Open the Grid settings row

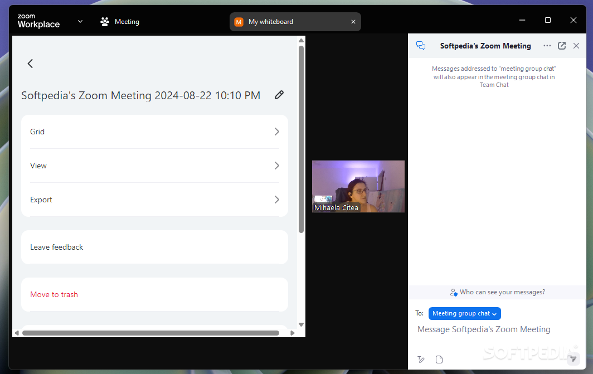pos(155,132)
